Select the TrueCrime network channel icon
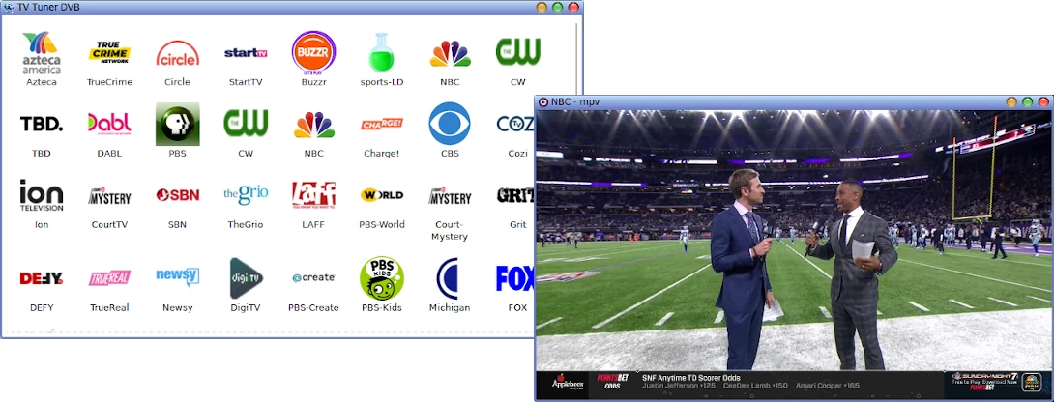The width and height of the screenshot is (1054, 402). pos(109,52)
